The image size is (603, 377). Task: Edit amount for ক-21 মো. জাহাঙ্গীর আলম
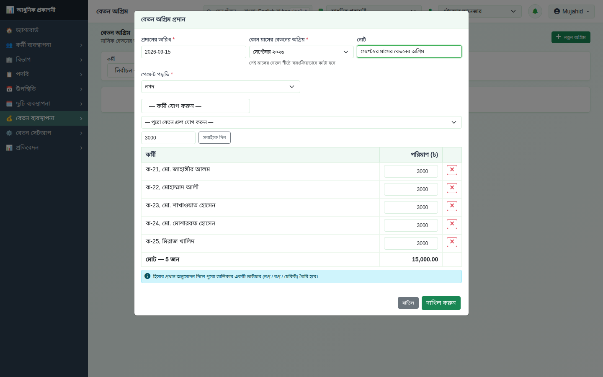point(411,171)
